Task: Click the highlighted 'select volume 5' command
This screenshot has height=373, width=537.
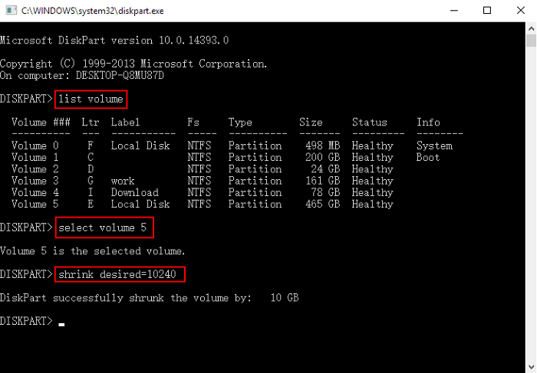Action: coord(104,227)
